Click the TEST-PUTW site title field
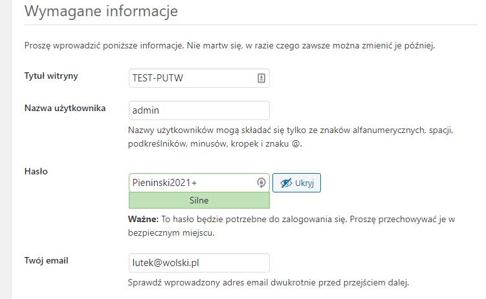Screen dimensions: 486x299 (x=191, y=78)
